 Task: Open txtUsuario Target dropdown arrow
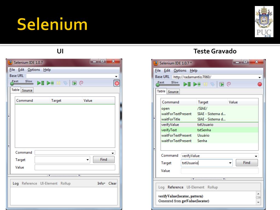[230, 163]
